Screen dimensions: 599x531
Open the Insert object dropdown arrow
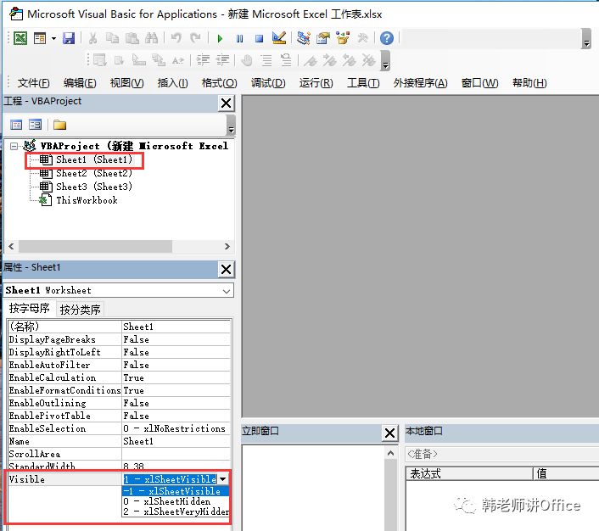point(53,38)
